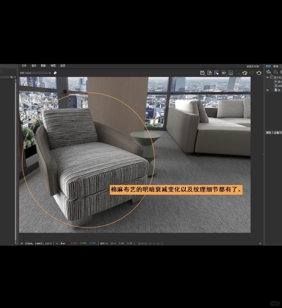Click the history scrollbar up arrow
This screenshot has width=282, height=308.
click(16, 81)
